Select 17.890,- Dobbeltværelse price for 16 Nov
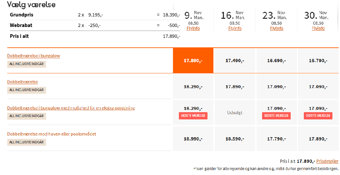 pyautogui.click(x=235, y=87)
